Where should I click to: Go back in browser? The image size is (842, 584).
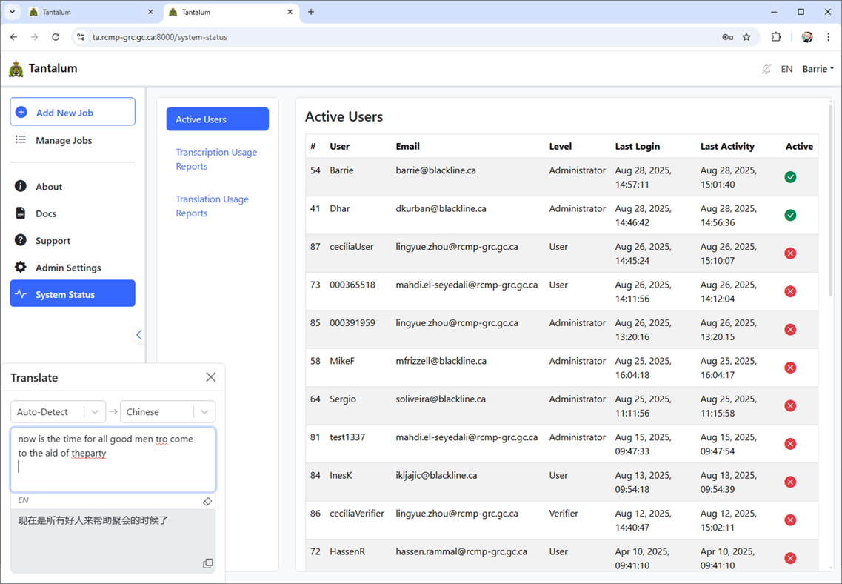tap(14, 37)
